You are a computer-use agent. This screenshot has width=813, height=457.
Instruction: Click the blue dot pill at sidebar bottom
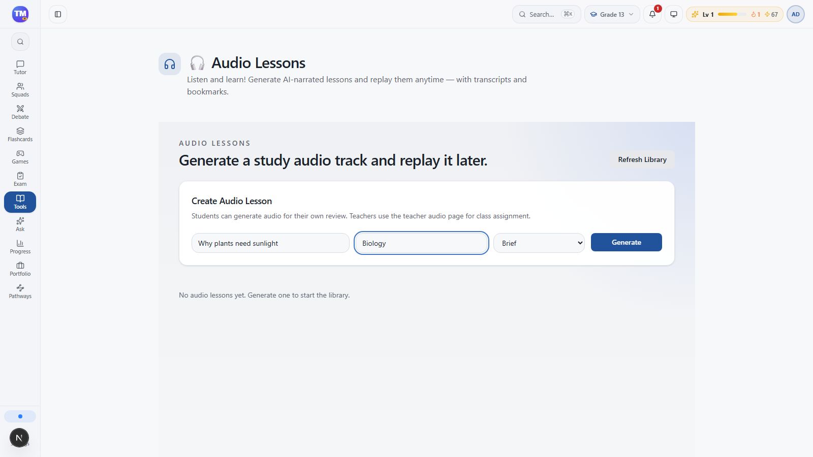click(20, 416)
